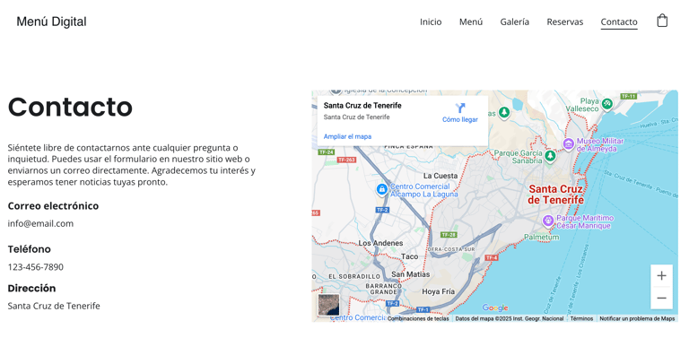Click the El Sobradillo map label
689x364 pixels.
[354, 277]
